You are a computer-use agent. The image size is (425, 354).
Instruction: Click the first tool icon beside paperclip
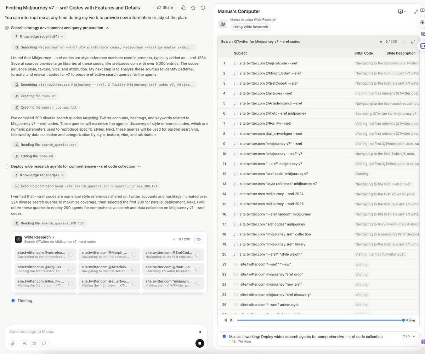coord(25,343)
